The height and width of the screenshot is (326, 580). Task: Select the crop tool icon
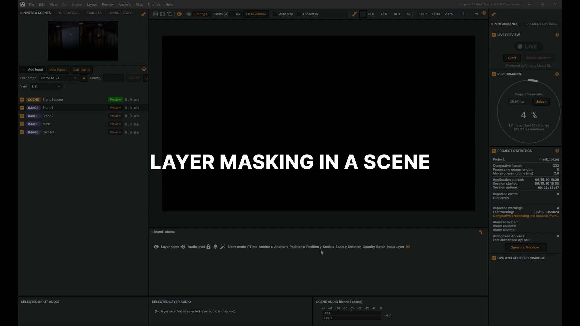170,14
